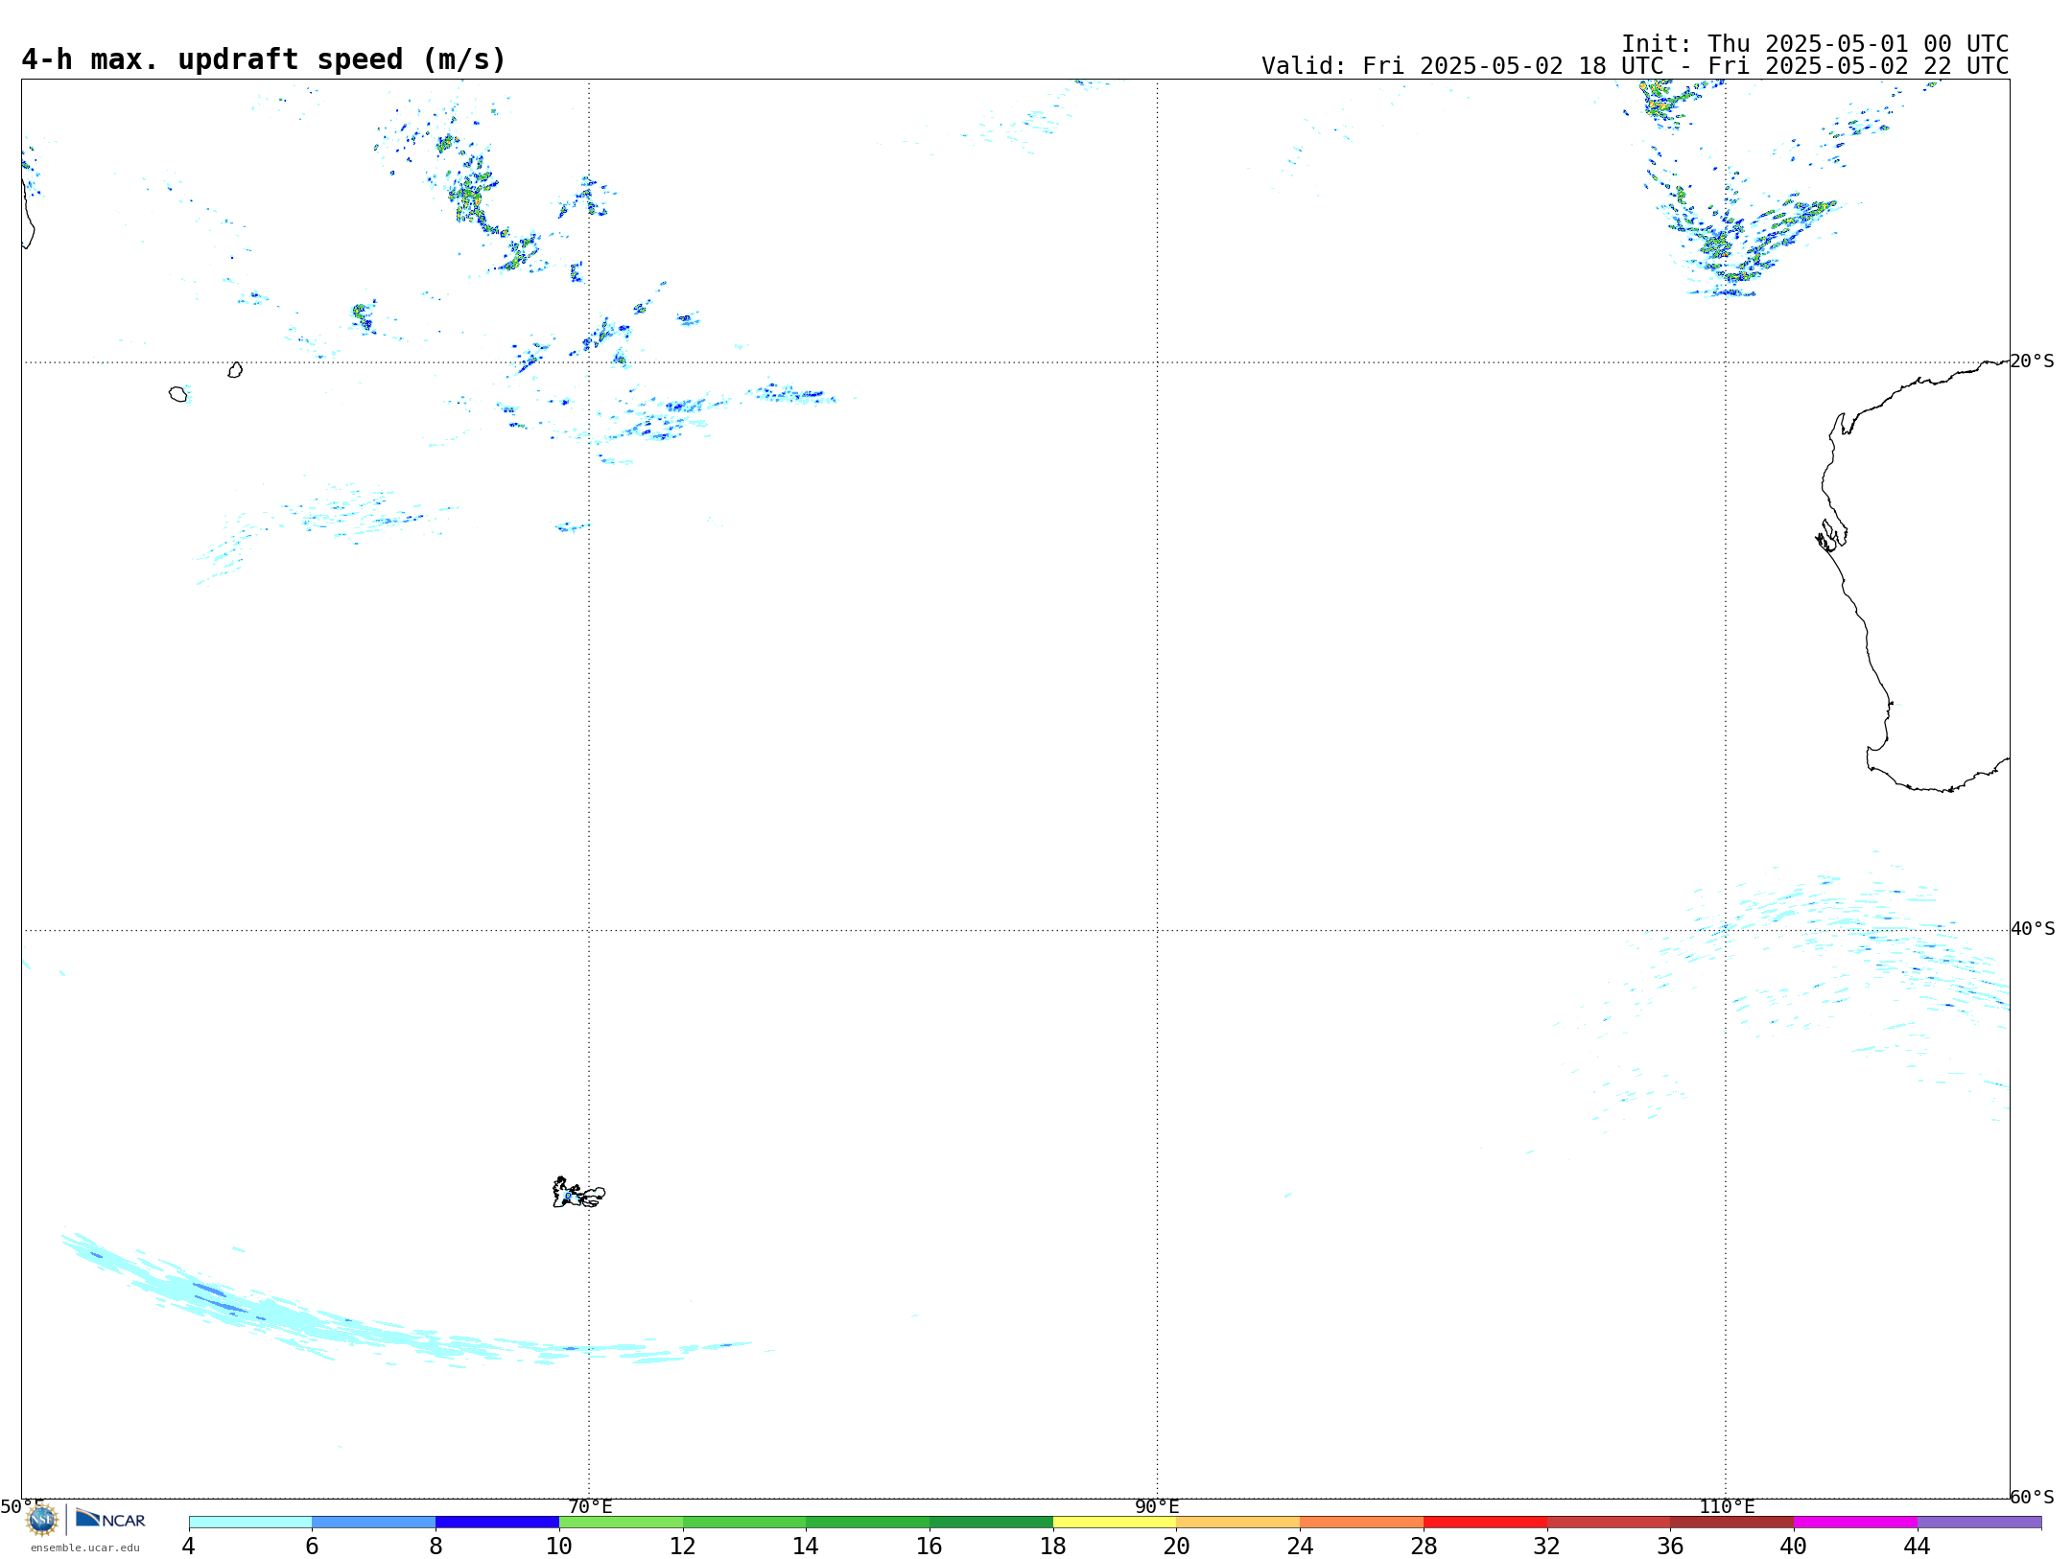
Task: Pick the light orange 20-24 colorbar segment
Action: (1238, 1523)
